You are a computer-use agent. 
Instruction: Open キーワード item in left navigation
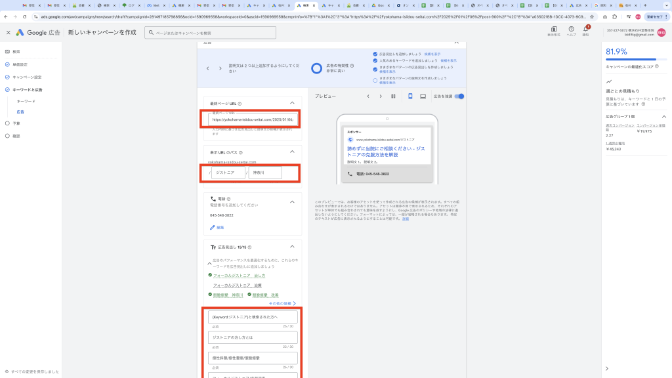pos(26,101)
